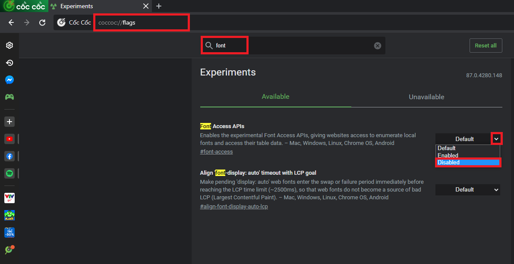Go back to previous page
The image size is (514, 264).
click(x=11, y=22)
